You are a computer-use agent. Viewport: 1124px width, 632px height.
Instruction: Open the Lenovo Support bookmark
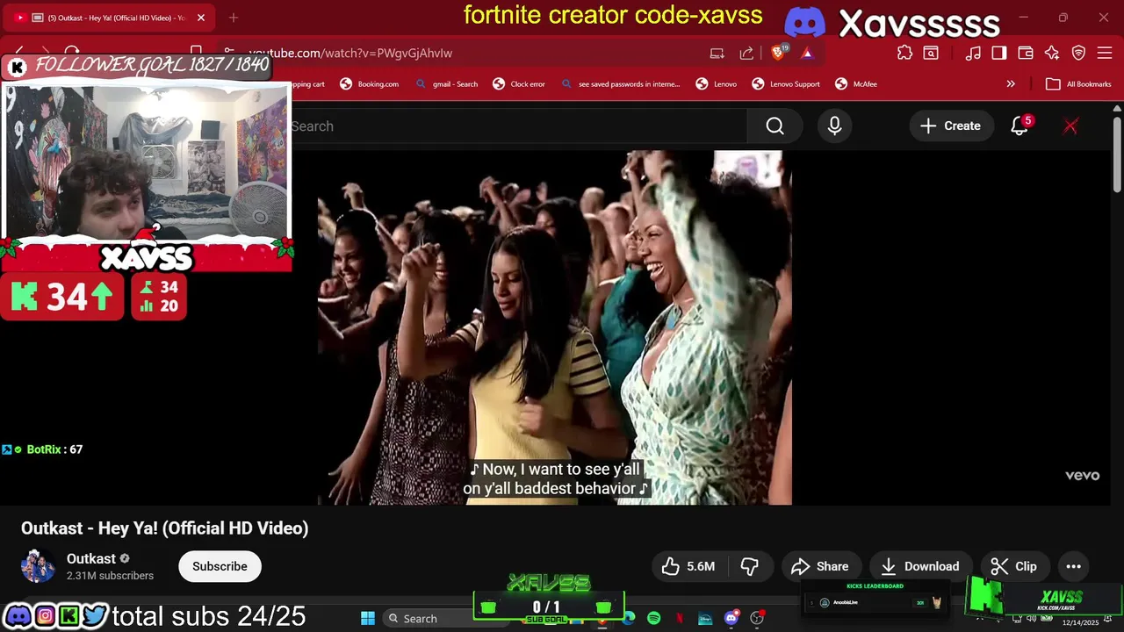point(786,84)
